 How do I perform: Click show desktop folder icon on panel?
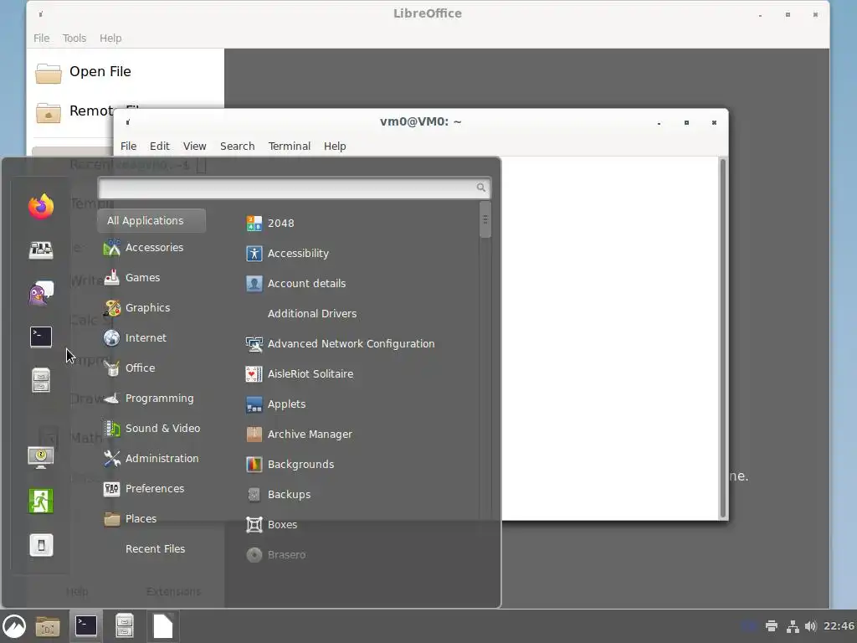tap(48, 626)
